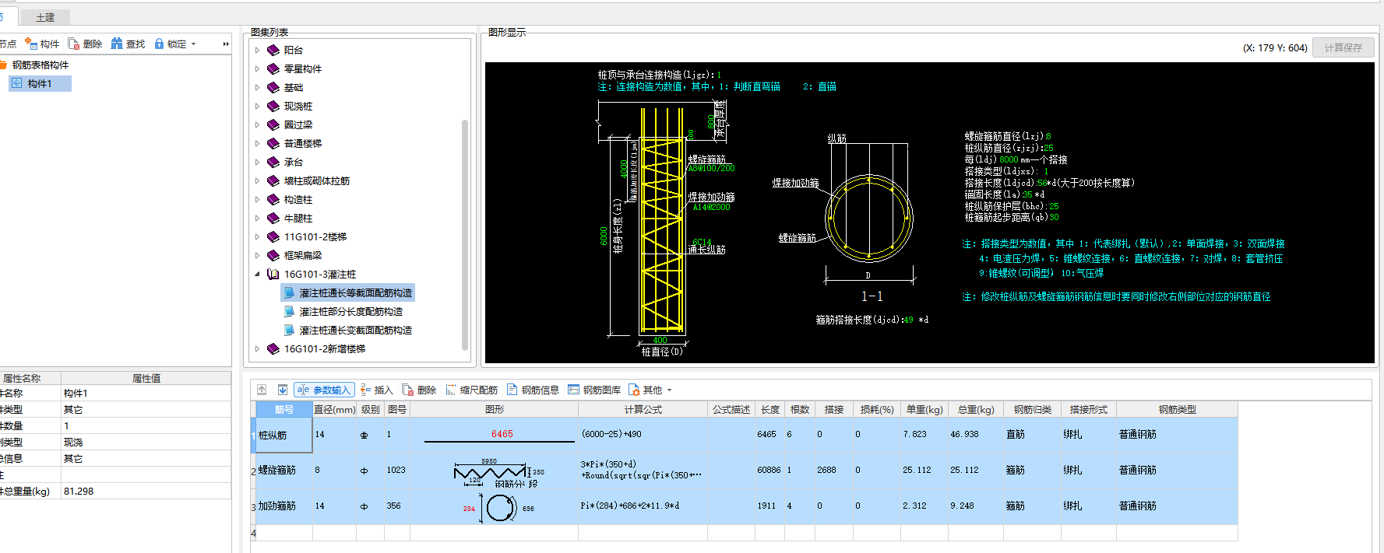Click the 查找 binoculars icon
The height and width of the screenshot is (553, 1384).
click(117, 44)
